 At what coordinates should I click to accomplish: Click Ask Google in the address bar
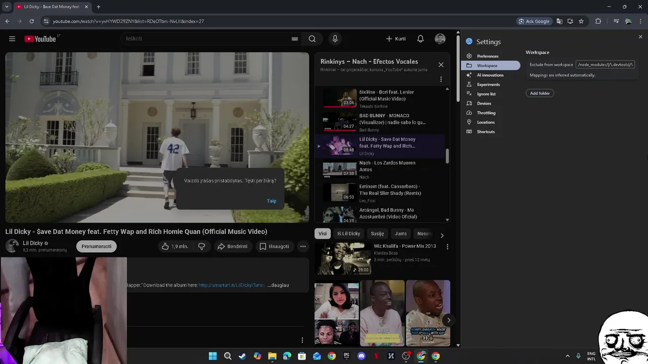[534, 21]
